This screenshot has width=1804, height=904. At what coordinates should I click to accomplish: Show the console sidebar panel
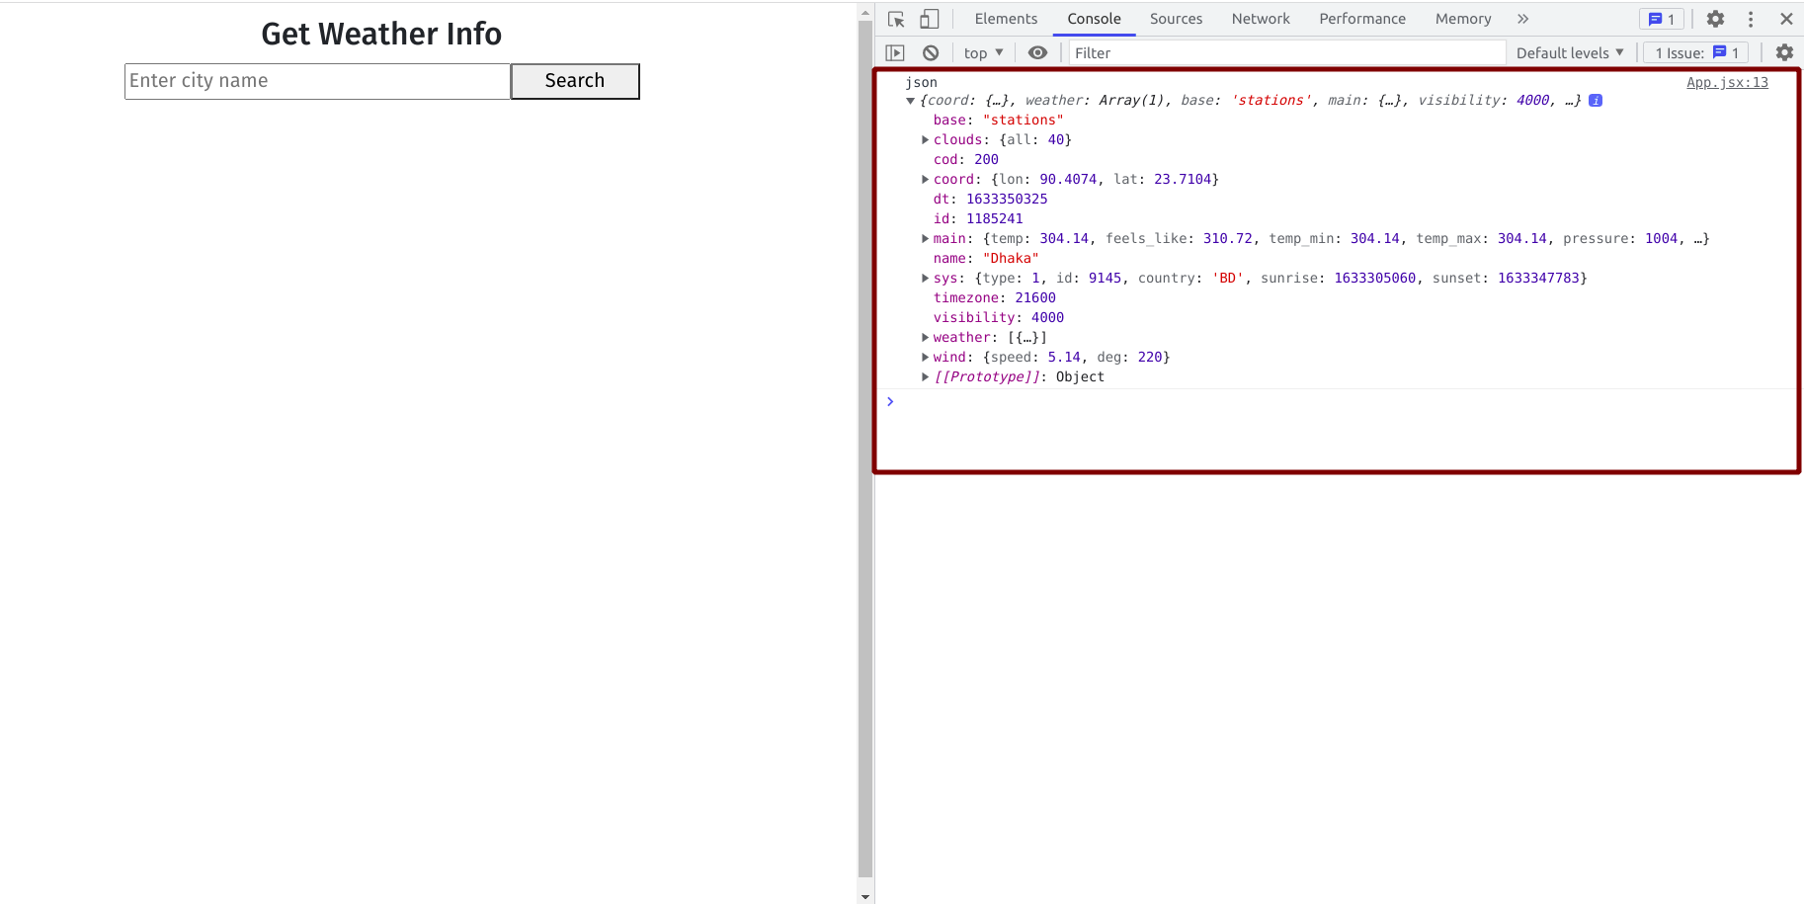coord(895,52)
